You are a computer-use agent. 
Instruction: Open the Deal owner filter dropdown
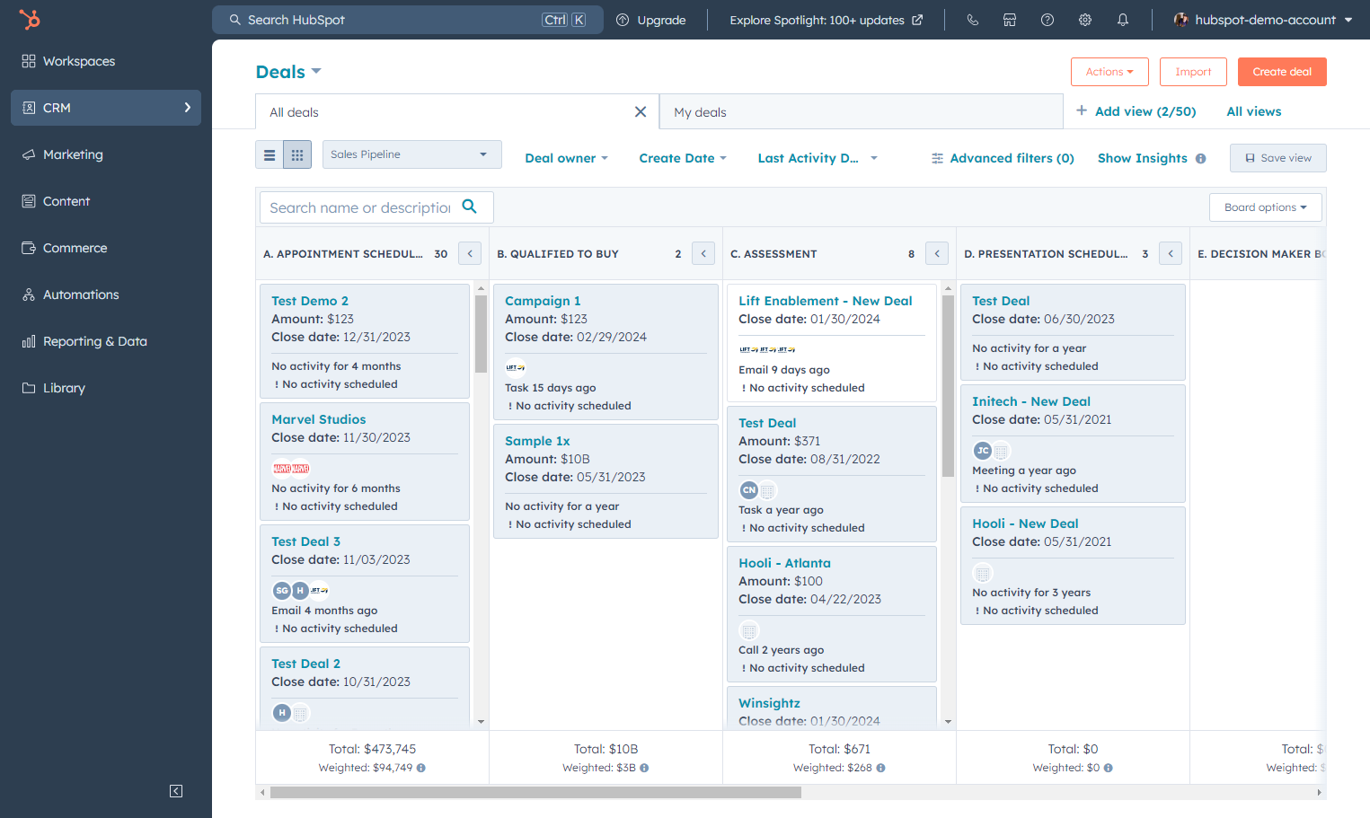567,158
